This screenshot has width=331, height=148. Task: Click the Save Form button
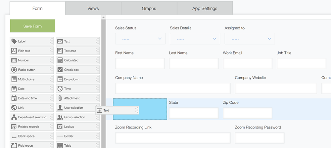pos(32,26)
